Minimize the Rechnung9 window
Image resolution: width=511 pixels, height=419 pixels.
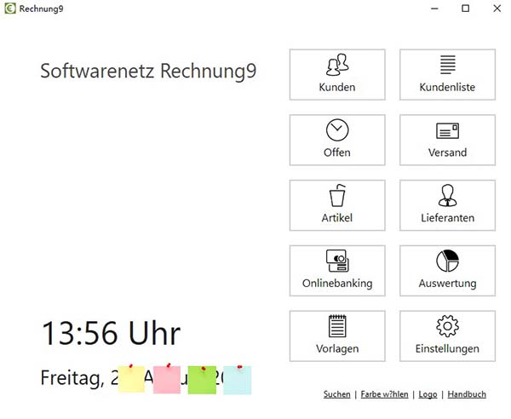[434, 9]
